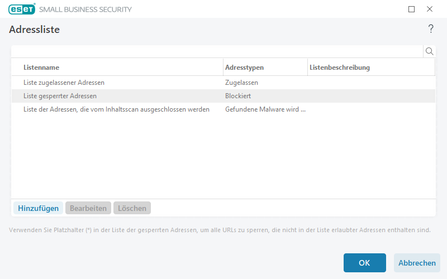
Task: Select the row 'Liste zugelassener Adressen'
Action: coord(64,83)
